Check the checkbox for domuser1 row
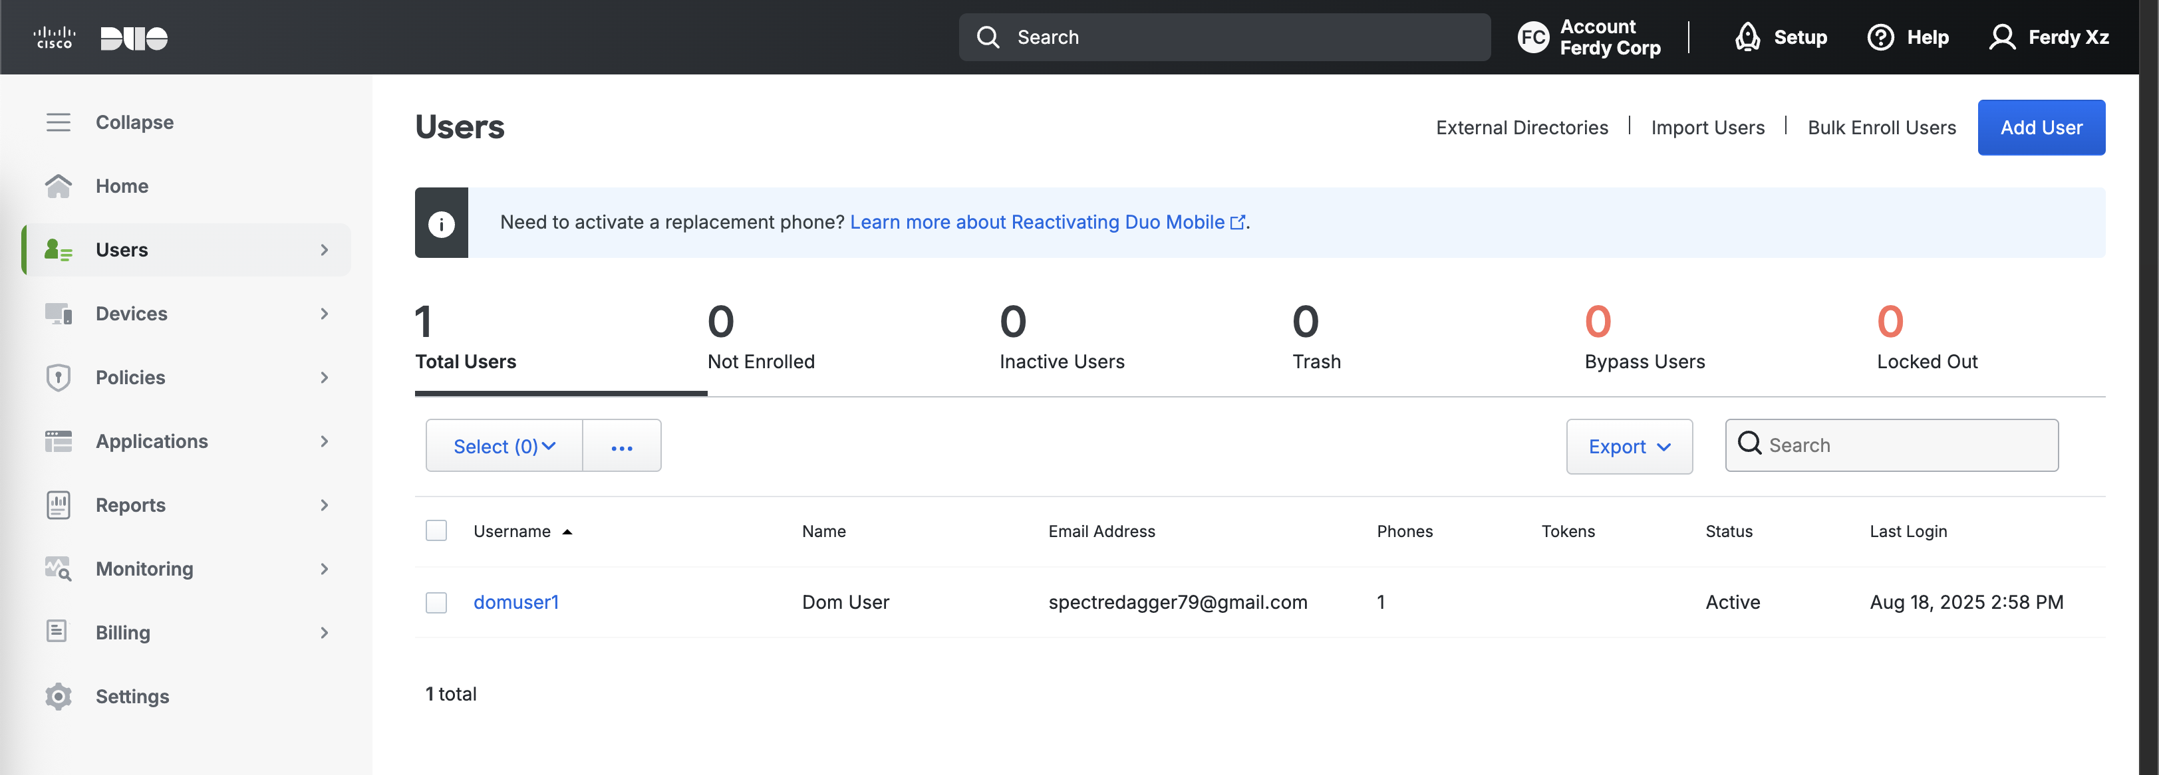This screenshot has width=2159, height=775. click(436, 602)
